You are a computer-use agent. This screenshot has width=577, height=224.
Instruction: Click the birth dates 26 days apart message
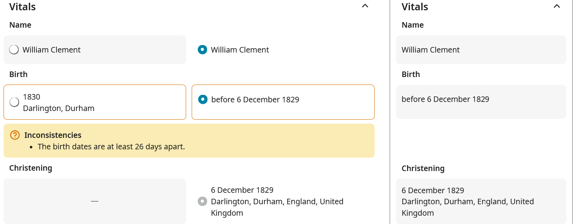click(x=111, y=147)
